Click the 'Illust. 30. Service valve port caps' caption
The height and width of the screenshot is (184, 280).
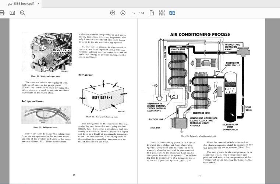tap(46, 76)
